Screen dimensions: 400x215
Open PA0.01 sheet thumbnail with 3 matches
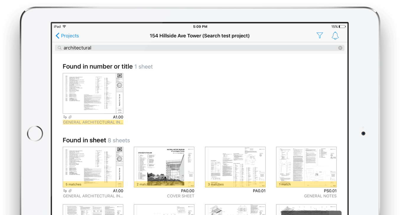[235, 167]
